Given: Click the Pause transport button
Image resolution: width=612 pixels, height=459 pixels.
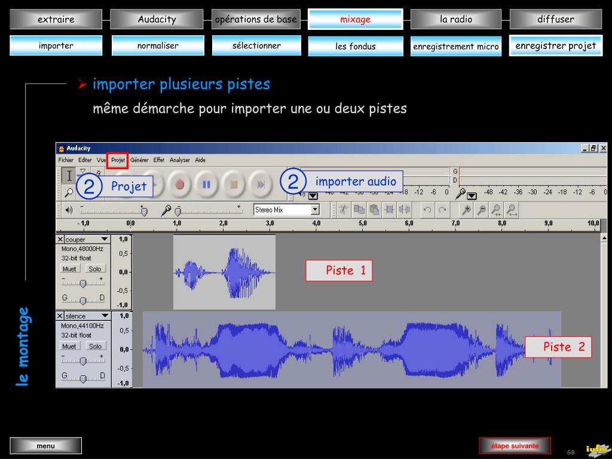Looking at the screenshot, I should click(206, 185).
